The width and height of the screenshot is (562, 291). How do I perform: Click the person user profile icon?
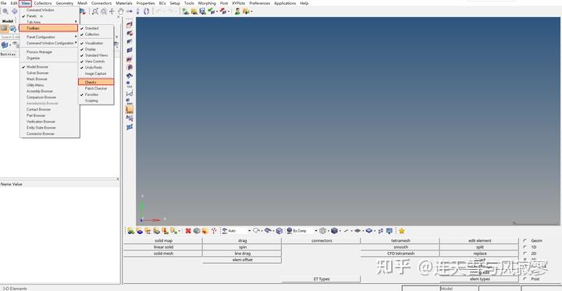237,11
